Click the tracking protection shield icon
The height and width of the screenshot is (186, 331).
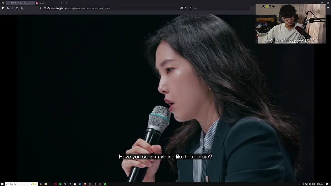coord(41,8)
